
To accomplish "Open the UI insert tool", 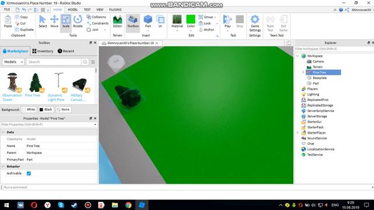I will coord(160,21).
